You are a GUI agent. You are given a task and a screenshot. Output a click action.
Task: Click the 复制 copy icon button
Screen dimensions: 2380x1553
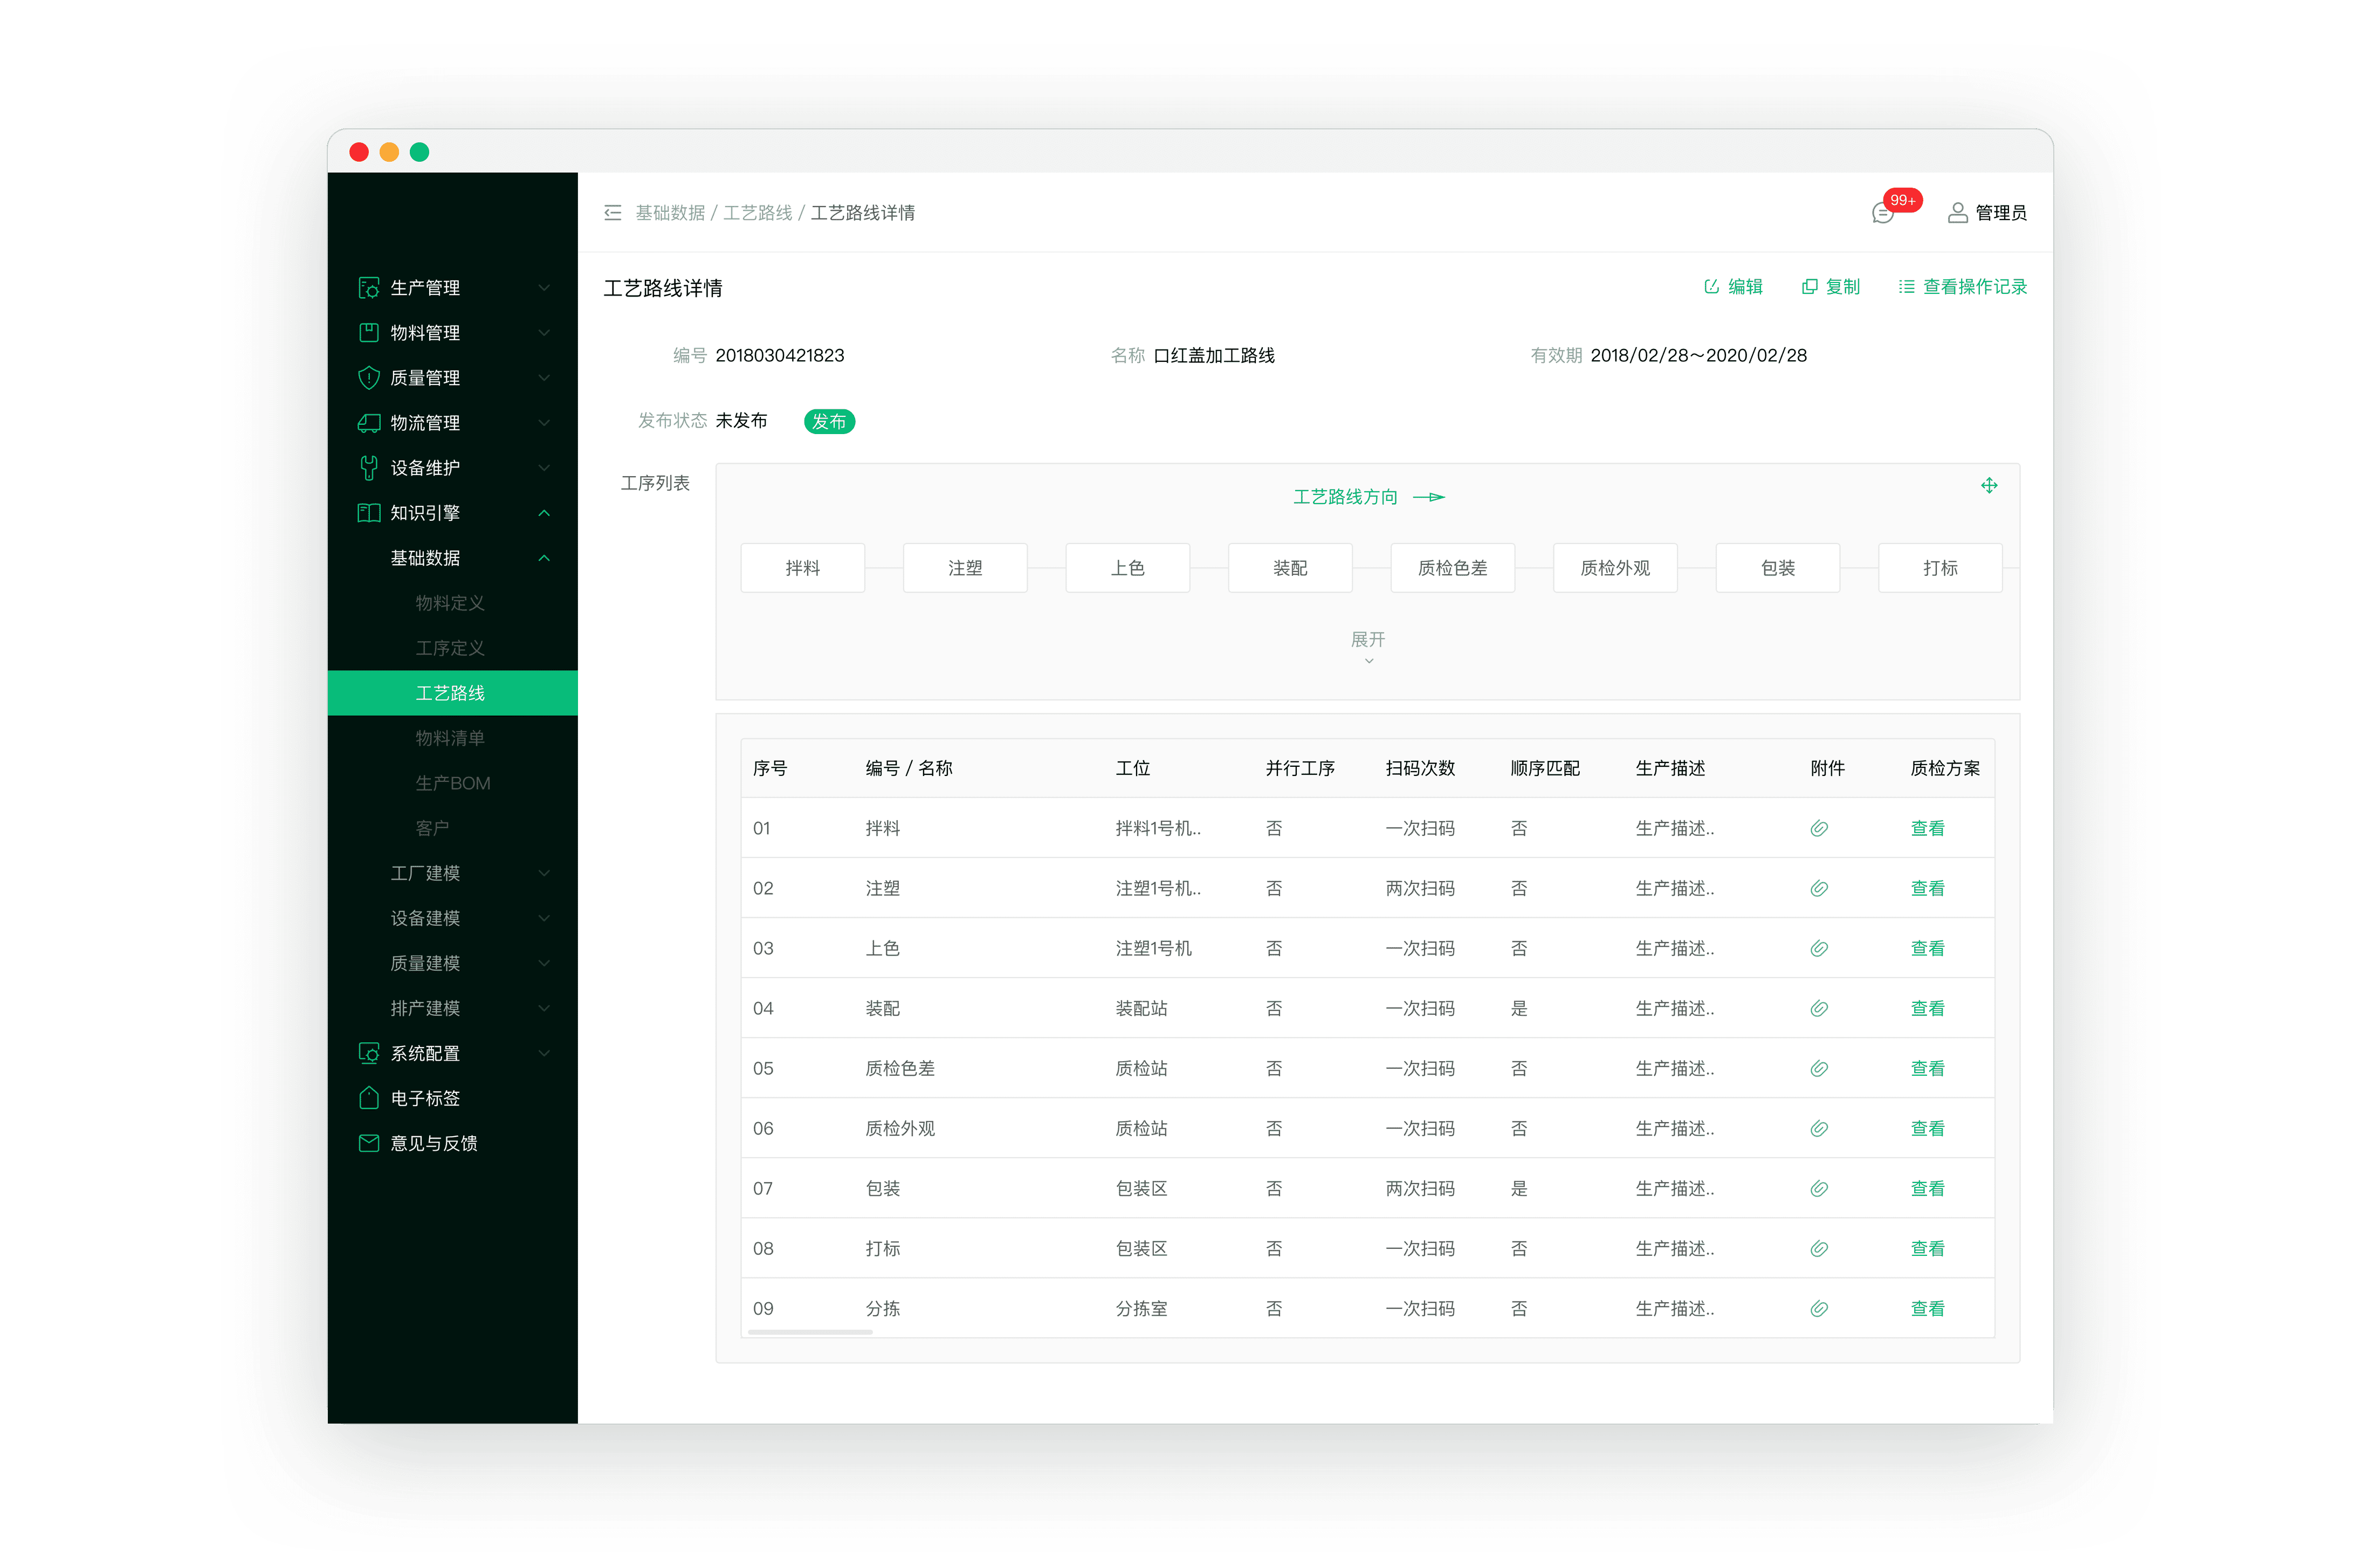tap(1830, 287)
